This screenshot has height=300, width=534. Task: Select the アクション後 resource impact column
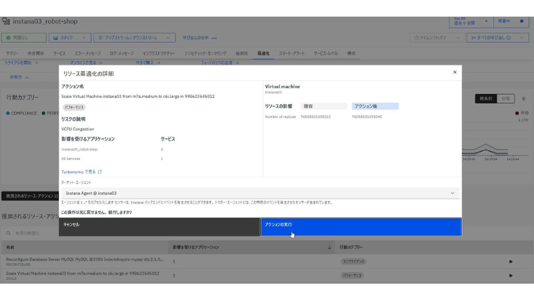[x=375, y=106]
